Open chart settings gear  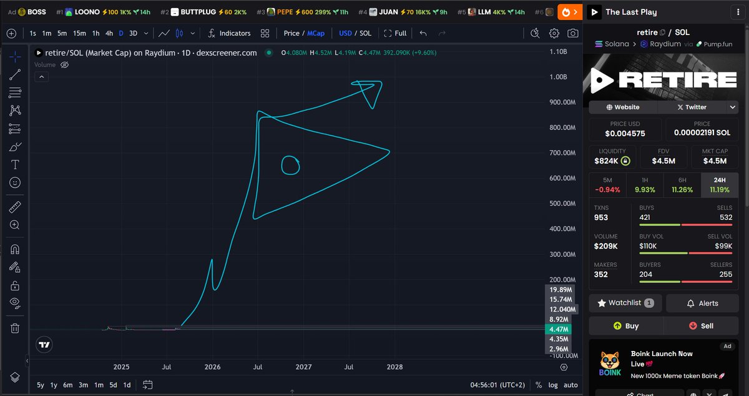[x=554, y=33]
